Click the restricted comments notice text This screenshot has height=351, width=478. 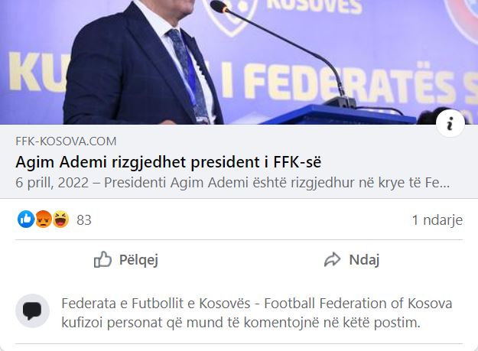[257, 313]
